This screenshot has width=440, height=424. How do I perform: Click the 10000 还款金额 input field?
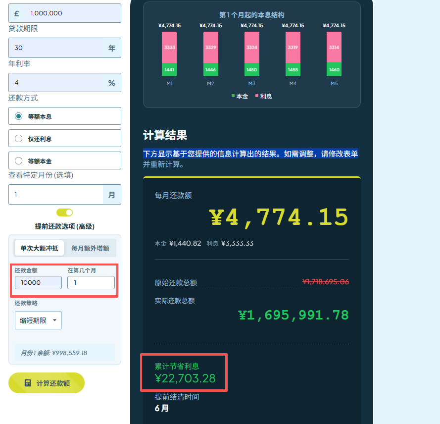pyautogui.click(x=38, y=282)
